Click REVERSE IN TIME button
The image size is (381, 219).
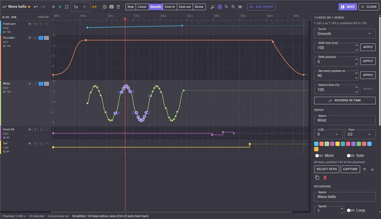click(x=345, y=100)
